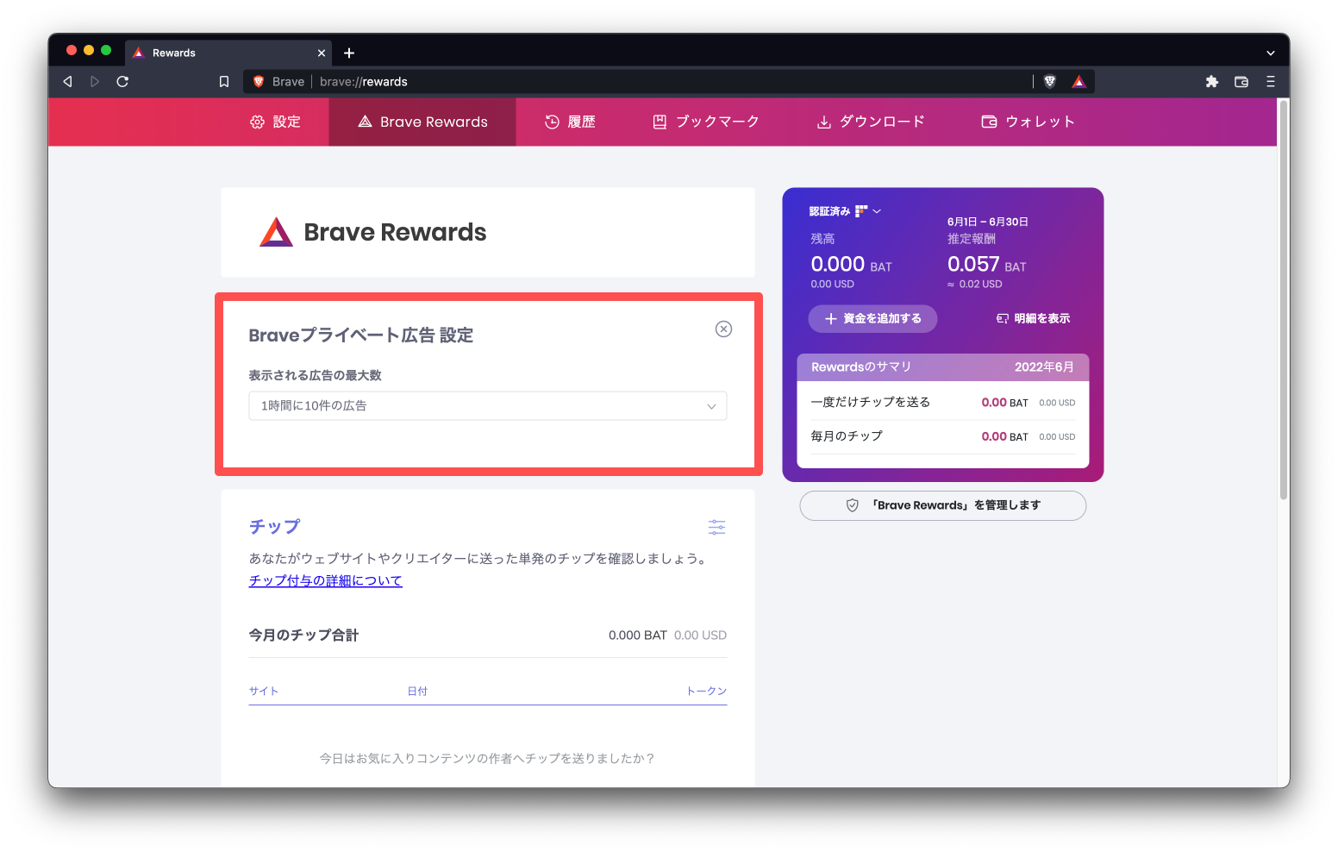Click the 今月のチップ合計 label

303,635
